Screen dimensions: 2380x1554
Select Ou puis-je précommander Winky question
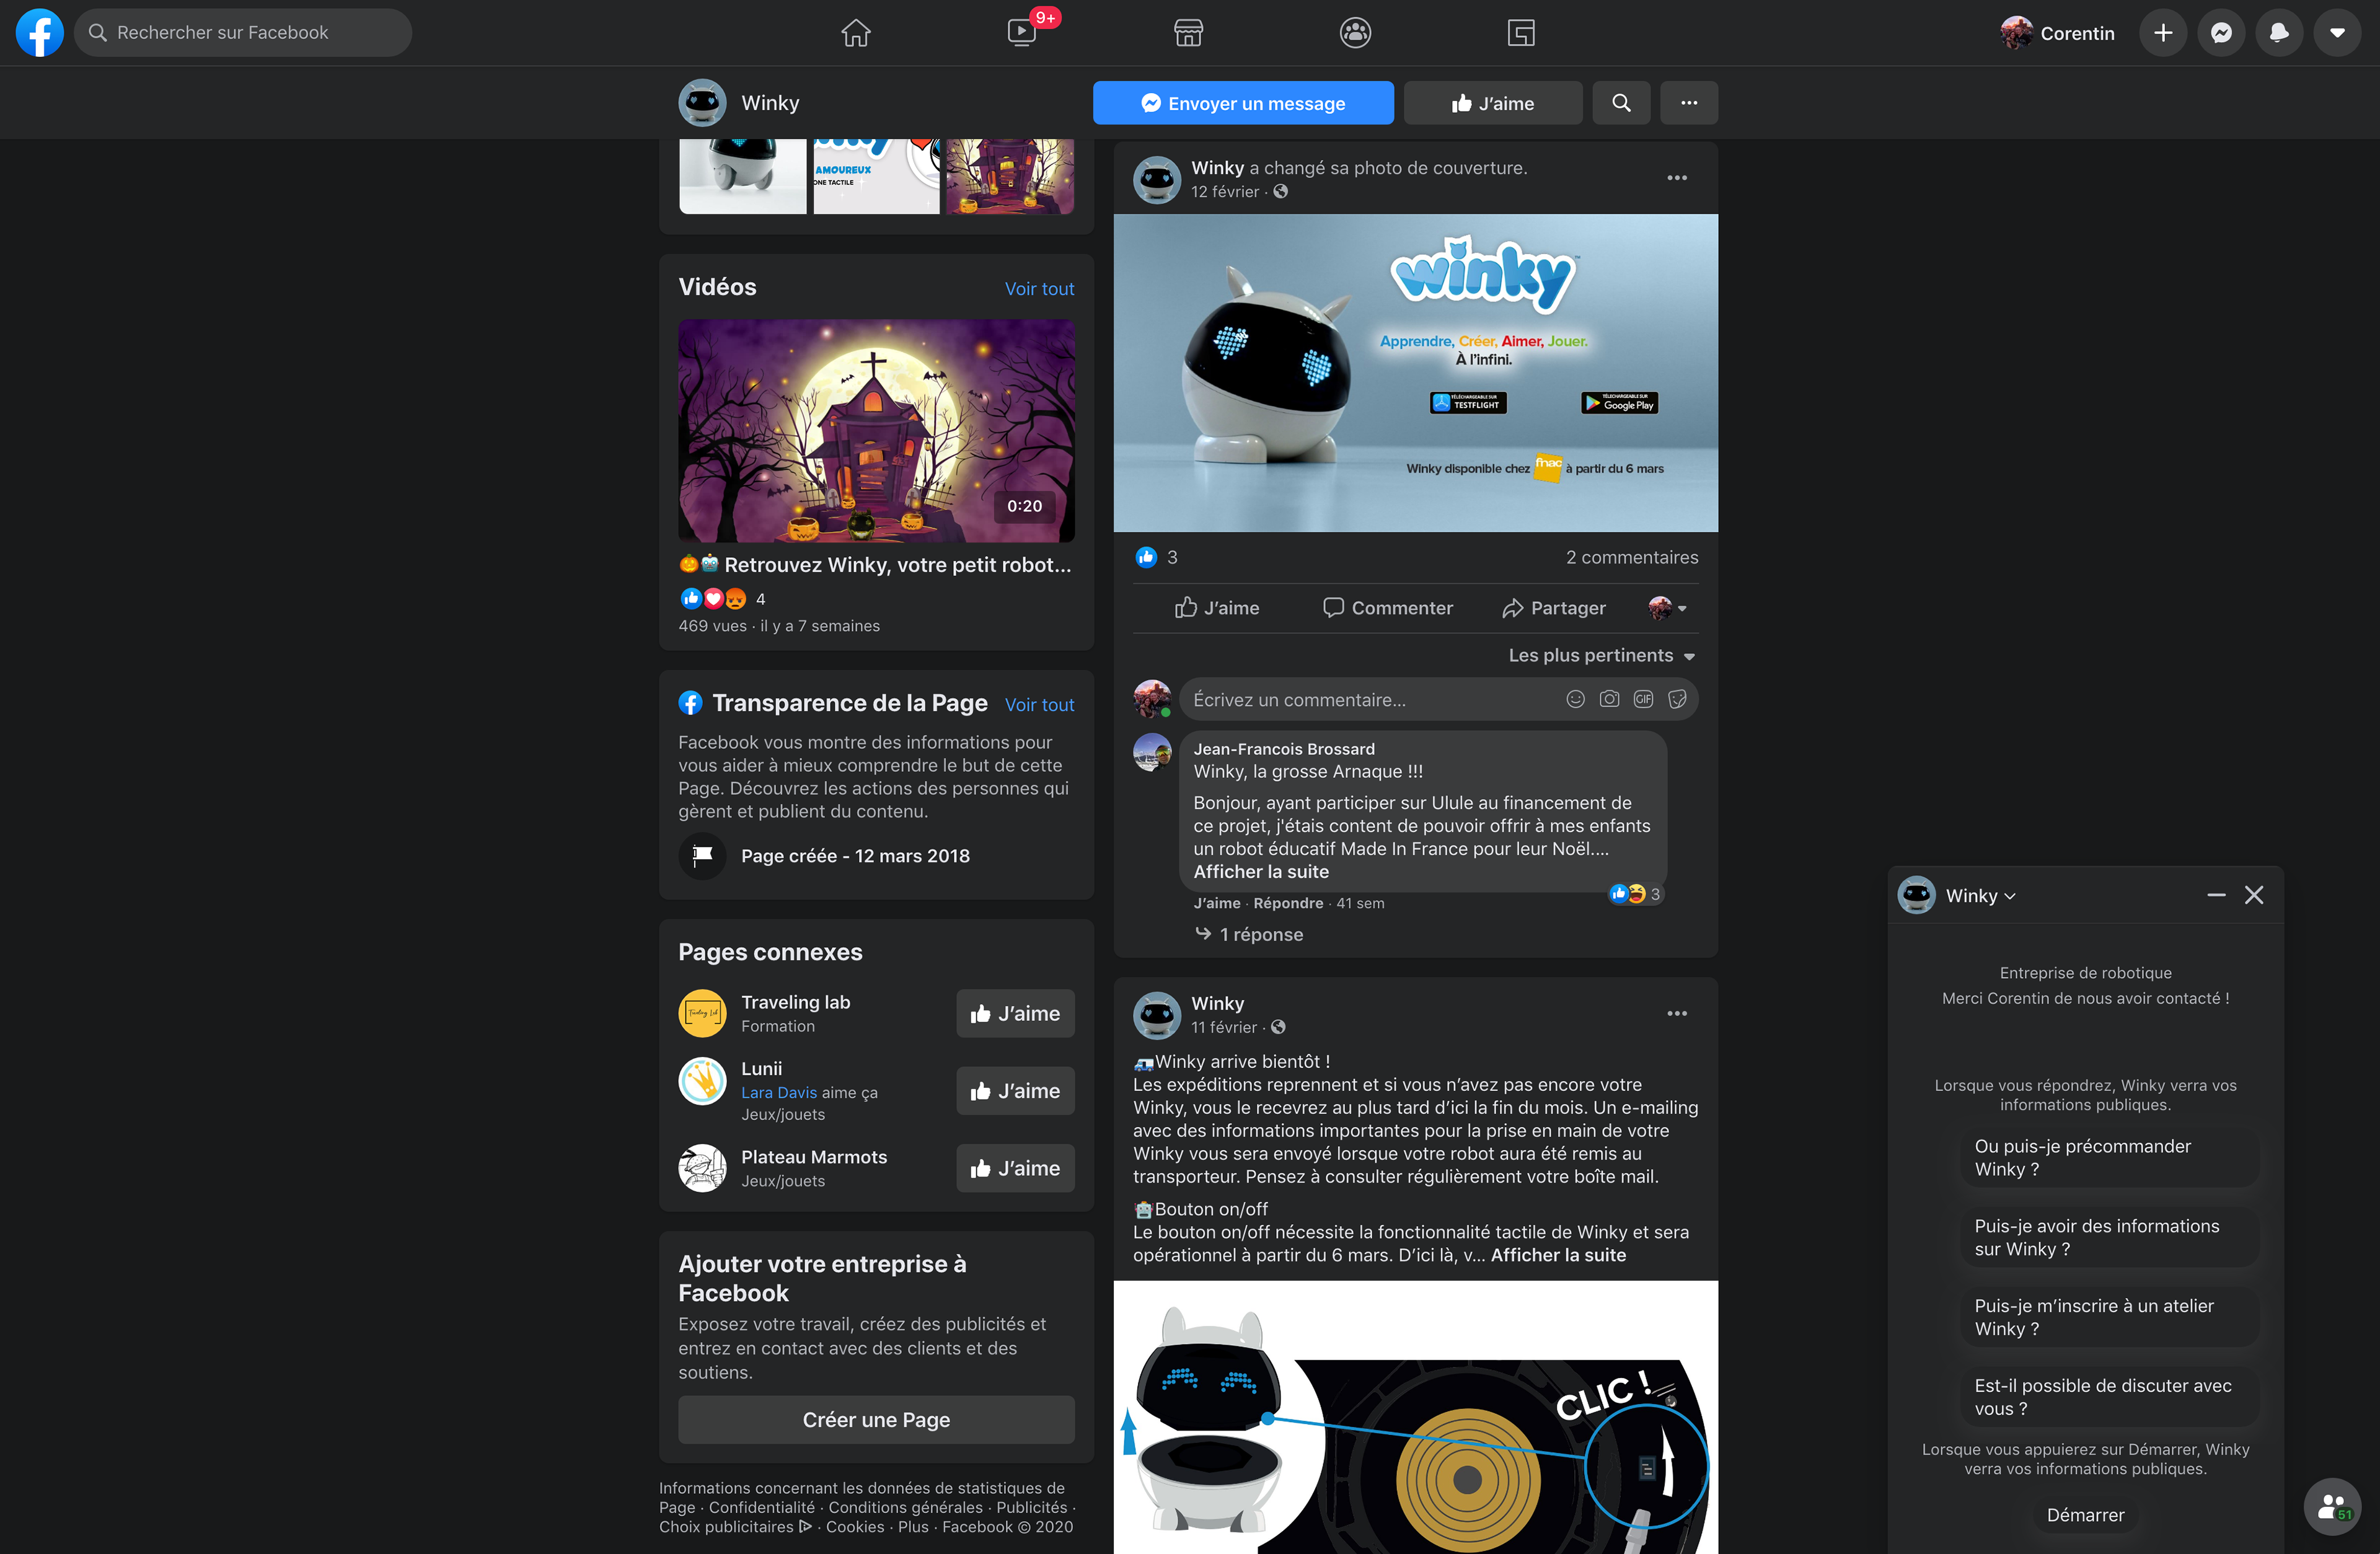2108,1158
